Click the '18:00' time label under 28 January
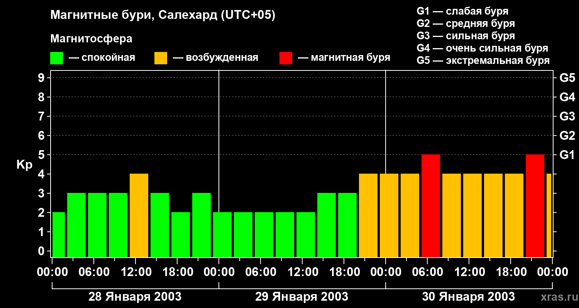The image size is (579, 308). click(177, 272)
